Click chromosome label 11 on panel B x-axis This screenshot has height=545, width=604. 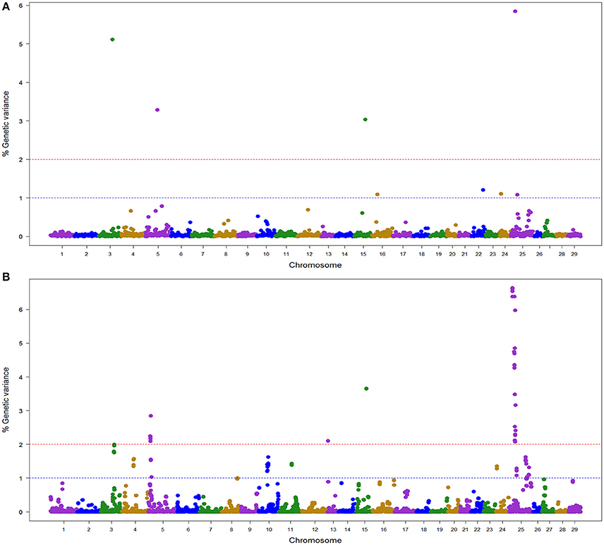(x=291, y=529)
